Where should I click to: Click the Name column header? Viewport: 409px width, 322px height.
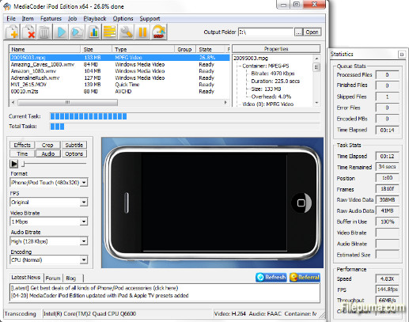[45, 49]
